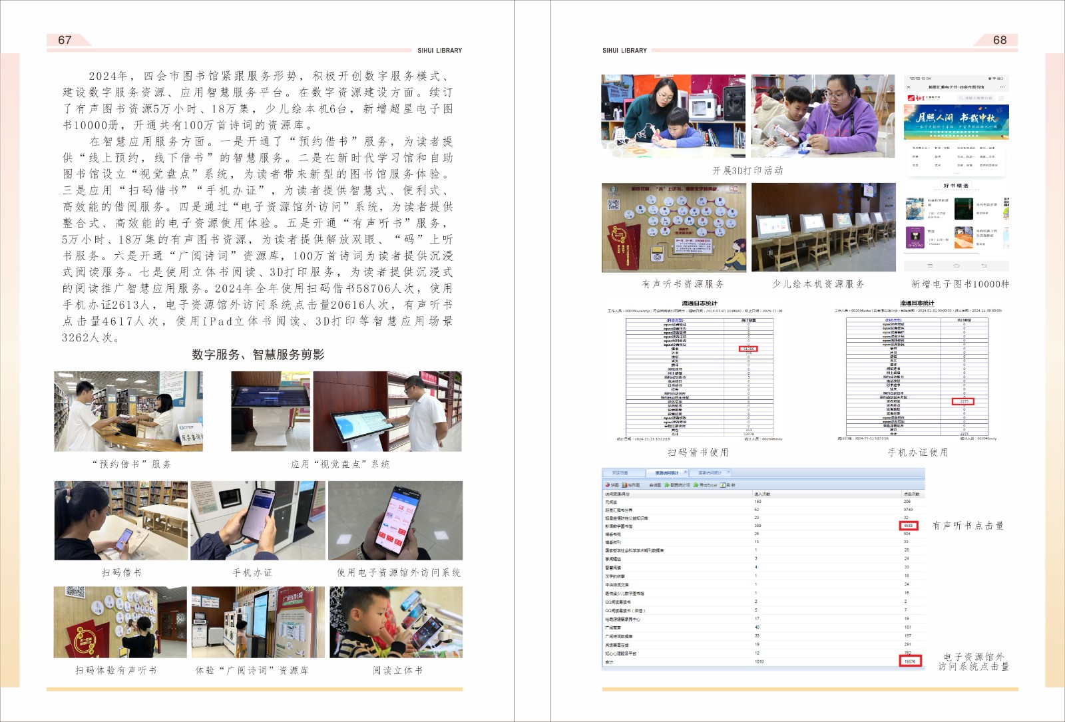The image size is (1065, 722).
Task: Click the mobile e-book search input field
Action: [975, 98]
